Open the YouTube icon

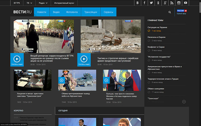pos(185,3)
